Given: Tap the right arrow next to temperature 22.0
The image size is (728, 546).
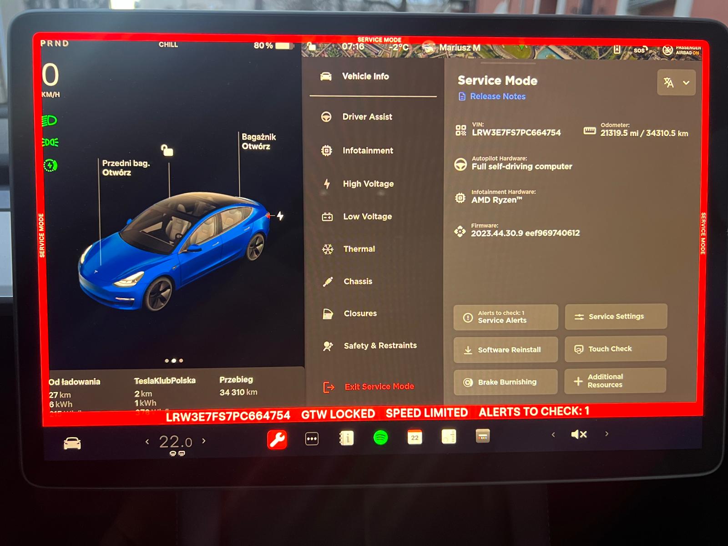Looking at the screenshot, I should coord(204,441).
